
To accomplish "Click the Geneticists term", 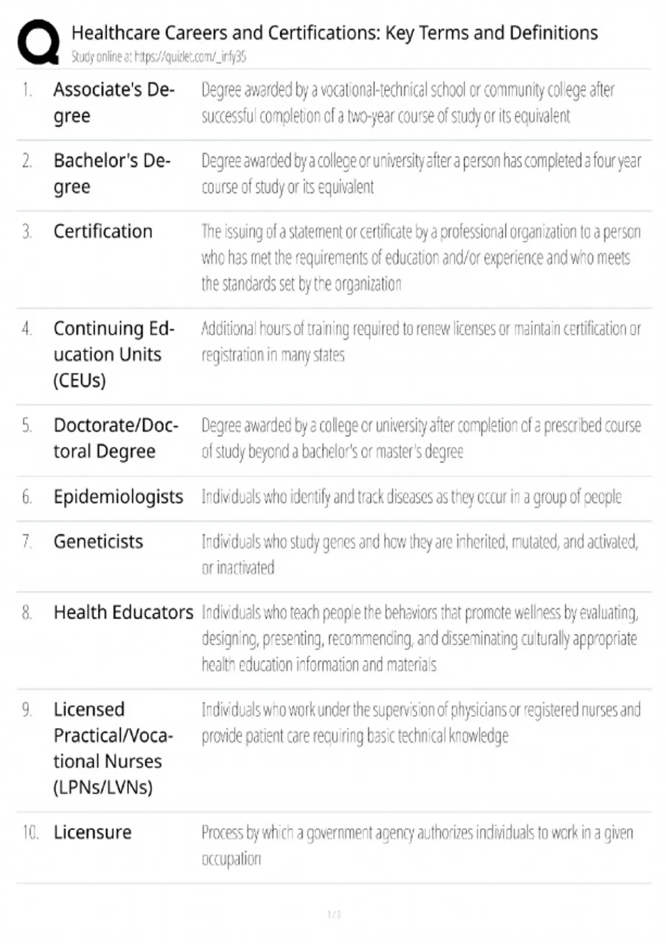I will pyautogui.click(x=98, y=541).
